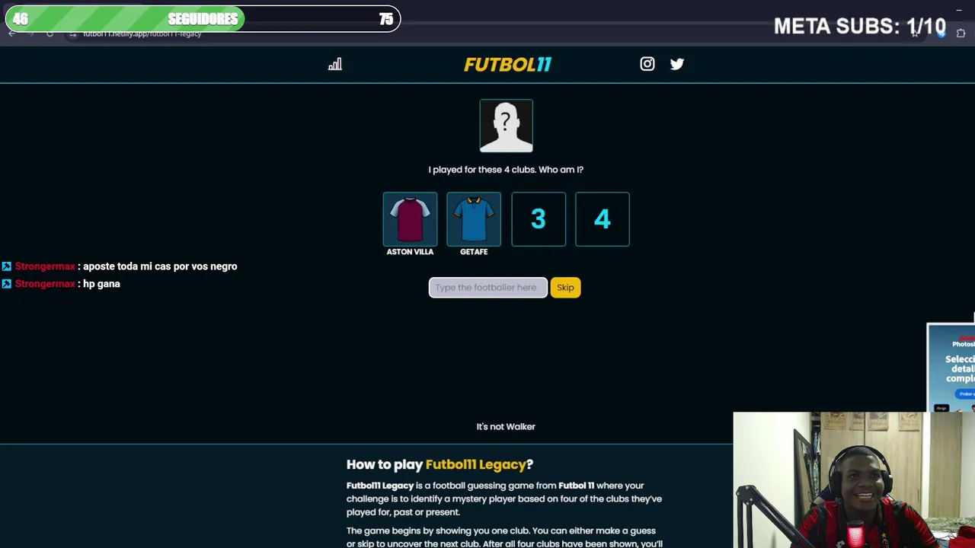This screenshot has width=975, height=548.
Task: Click the GETAFE label
Action: (x=474, y=252)
